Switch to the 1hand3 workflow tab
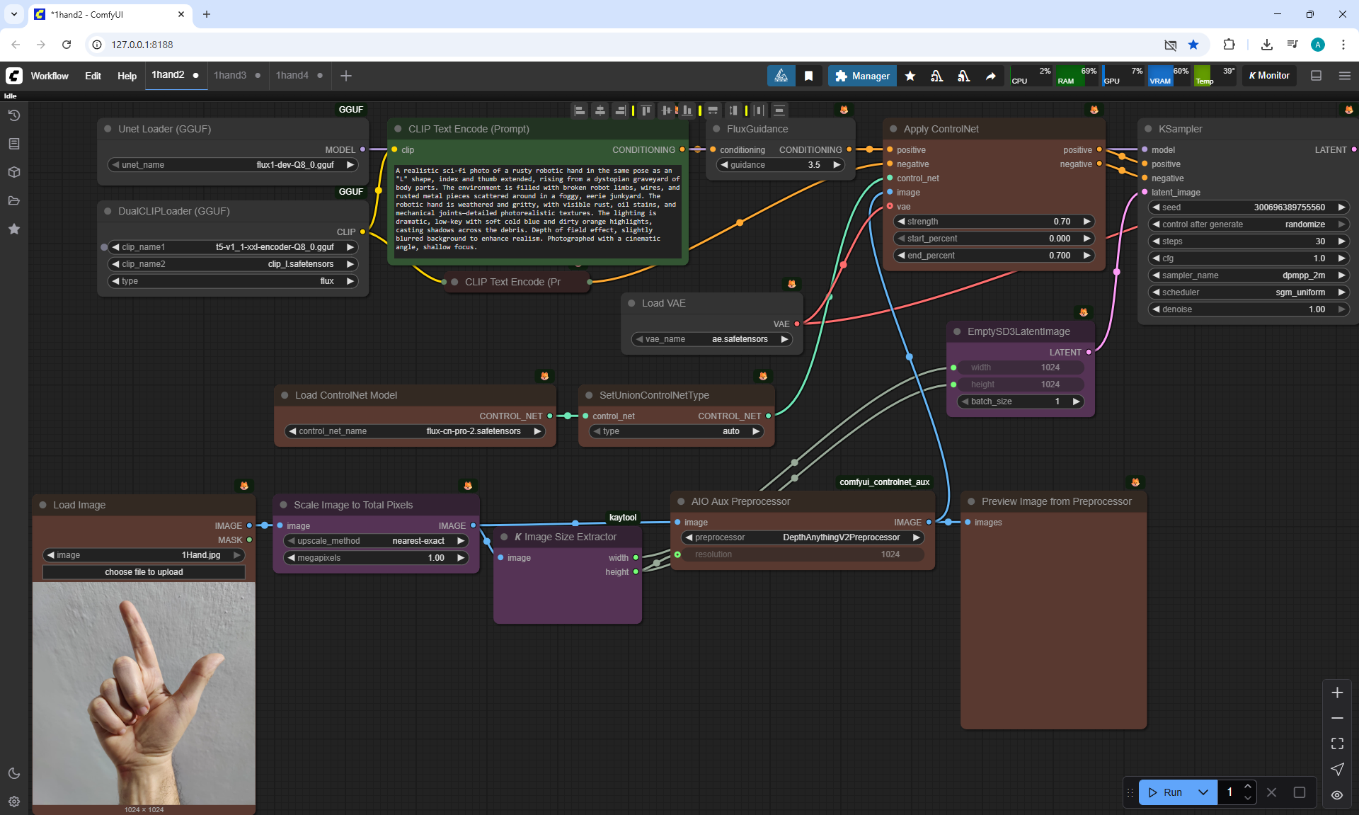The image size is (1359, 815). 230,75
